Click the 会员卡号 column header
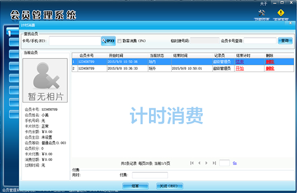 [86, 55]
